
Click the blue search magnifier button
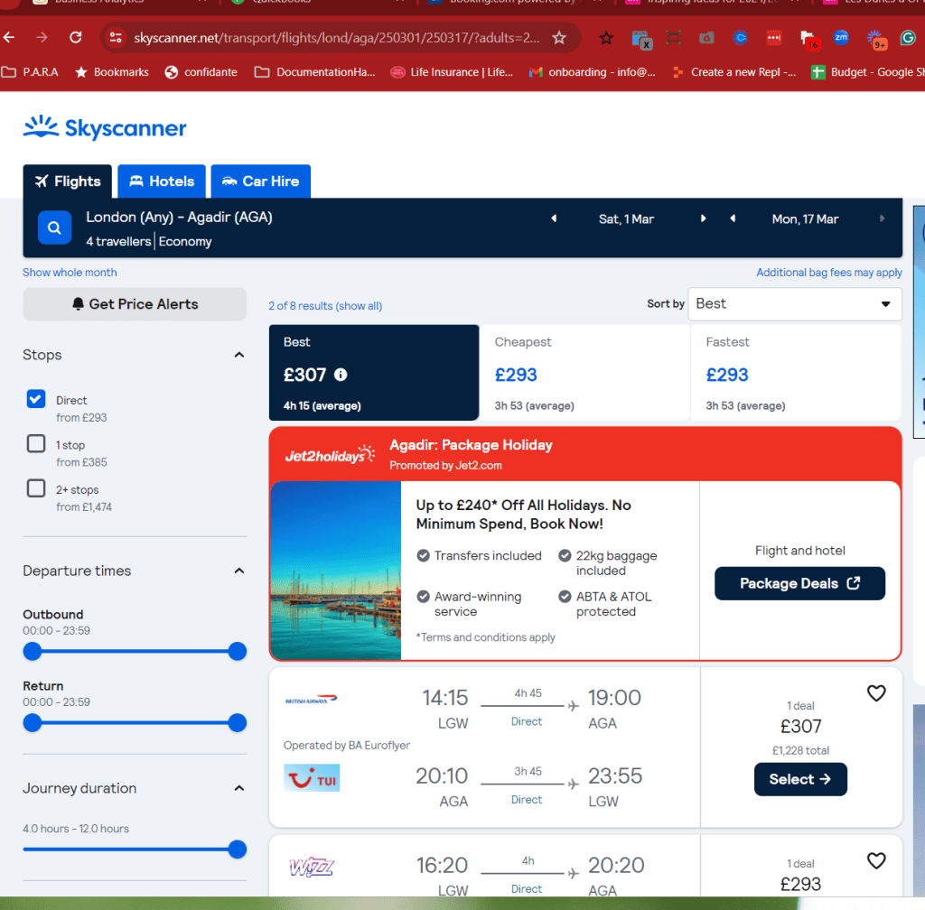click(54, 227)
